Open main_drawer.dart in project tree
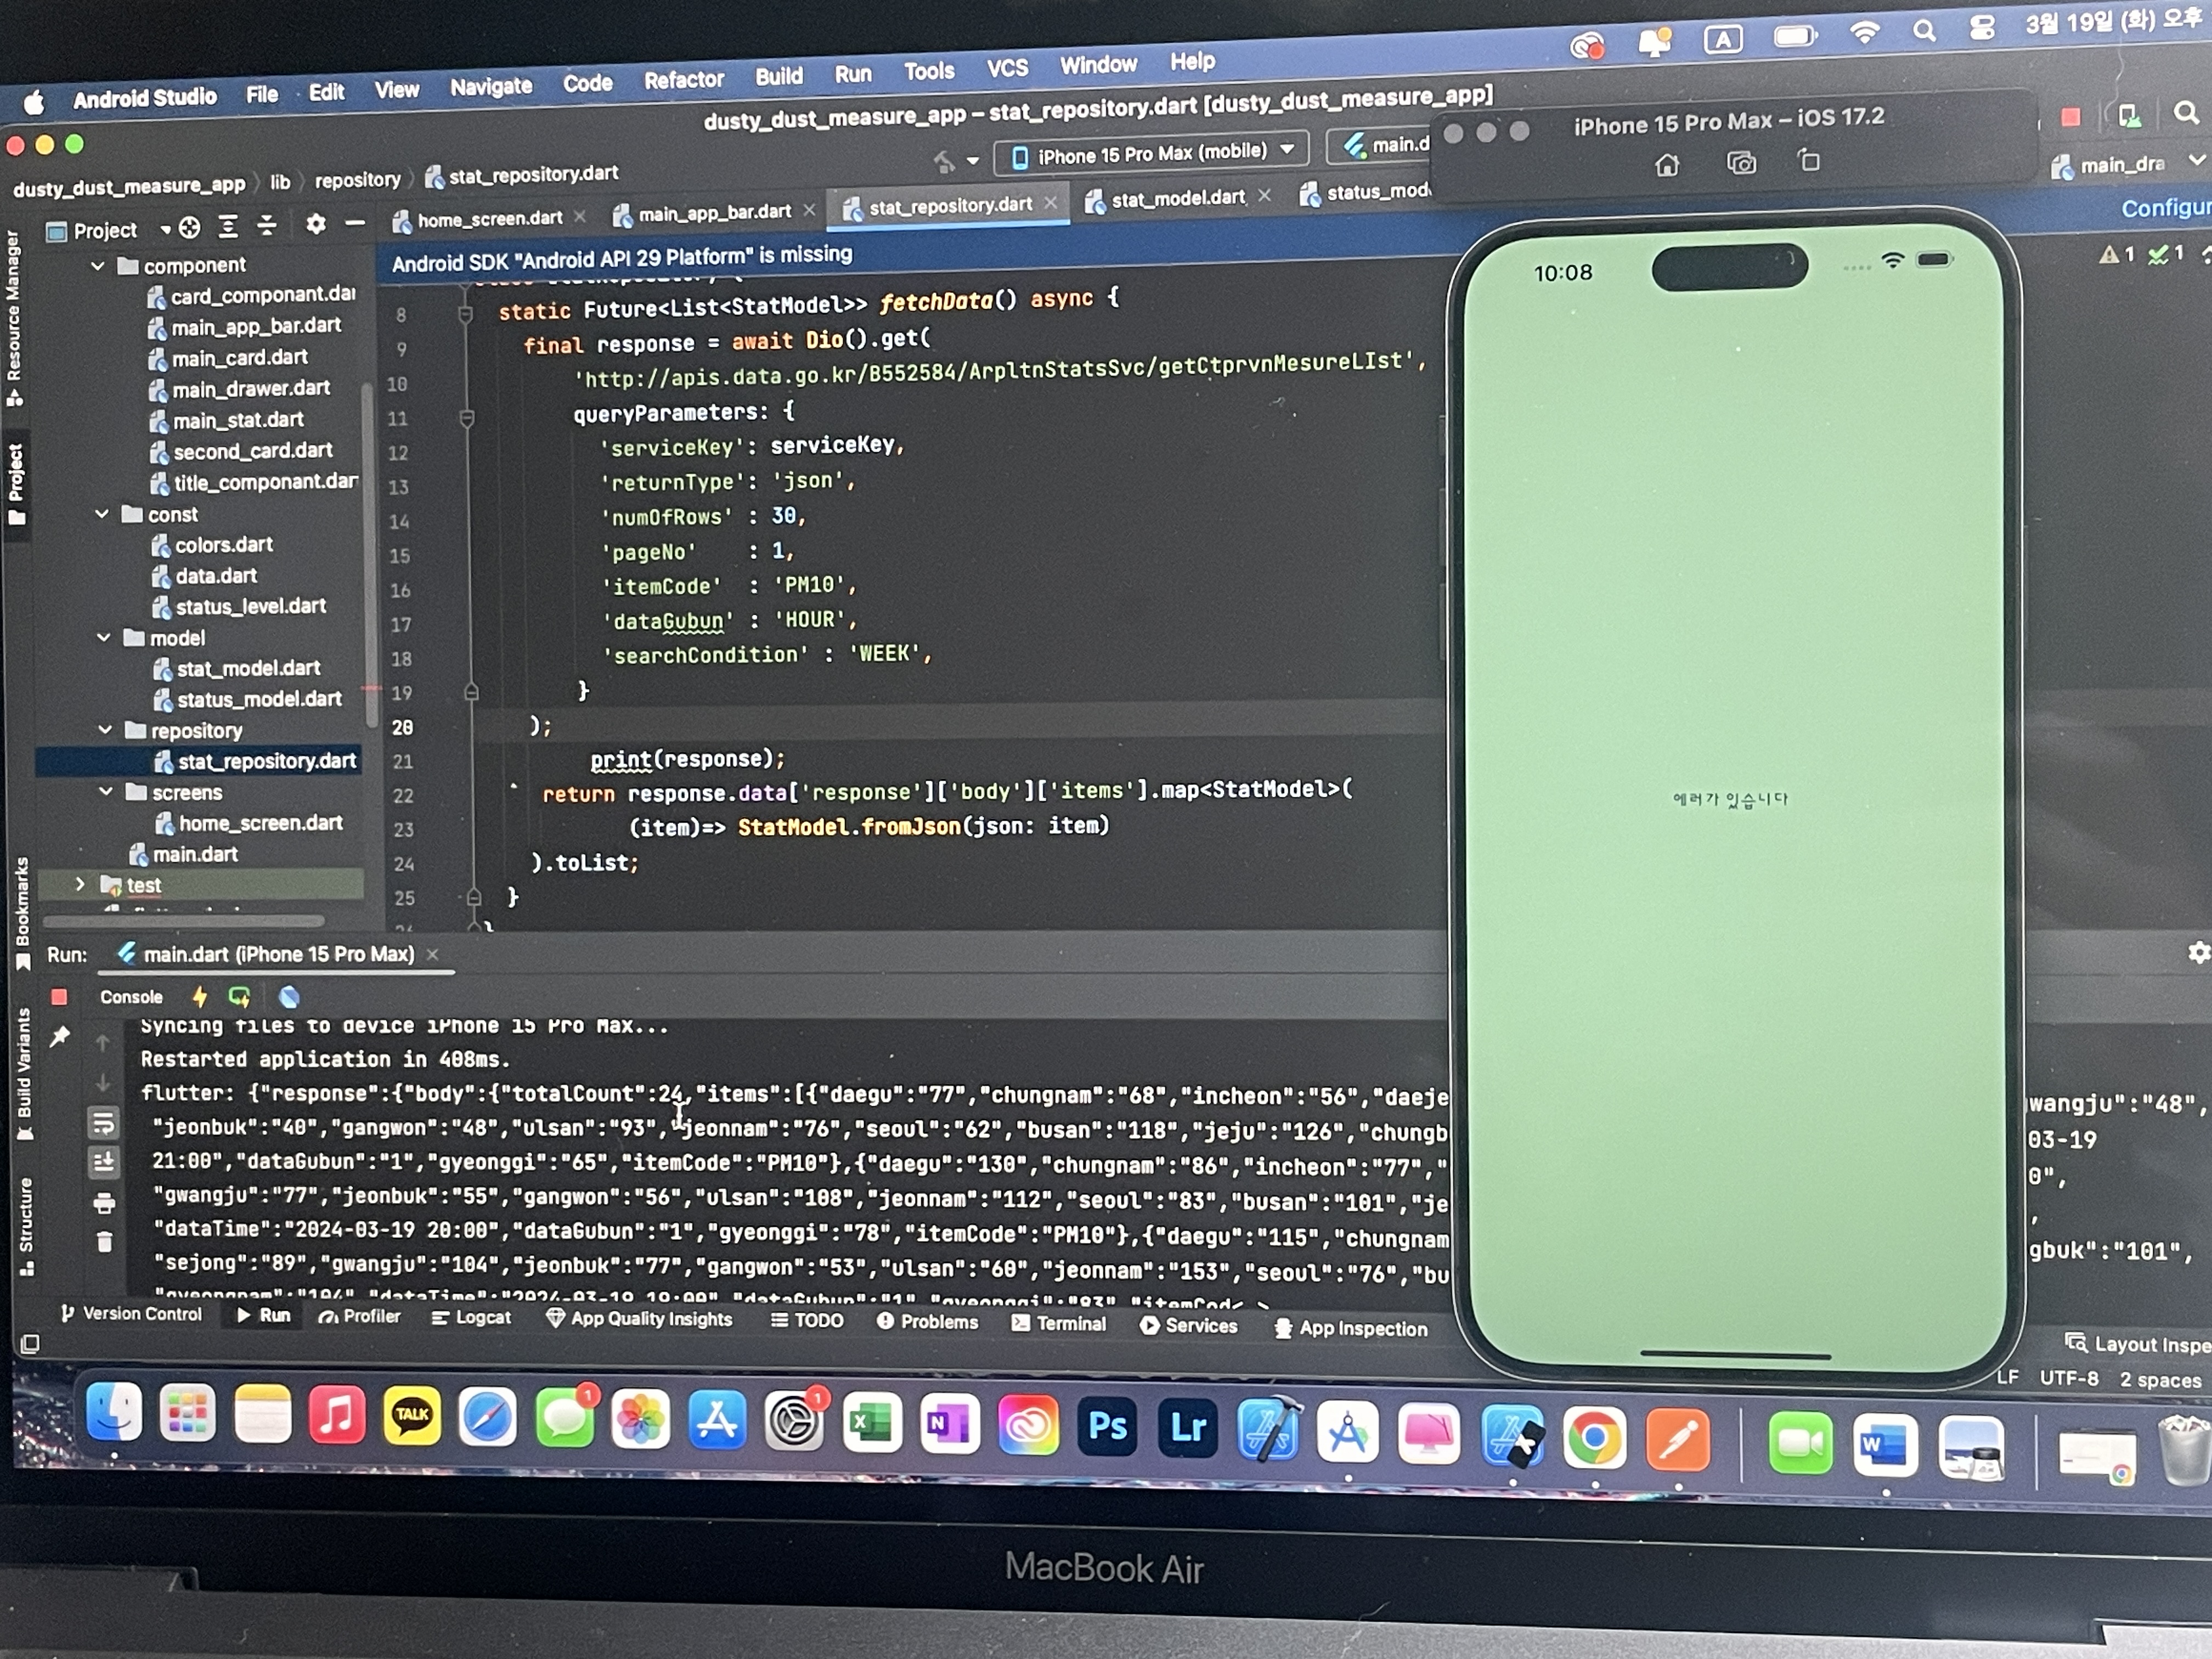Image resolution: width=2212 pixels, height=1659 pixels. point(251,388)
